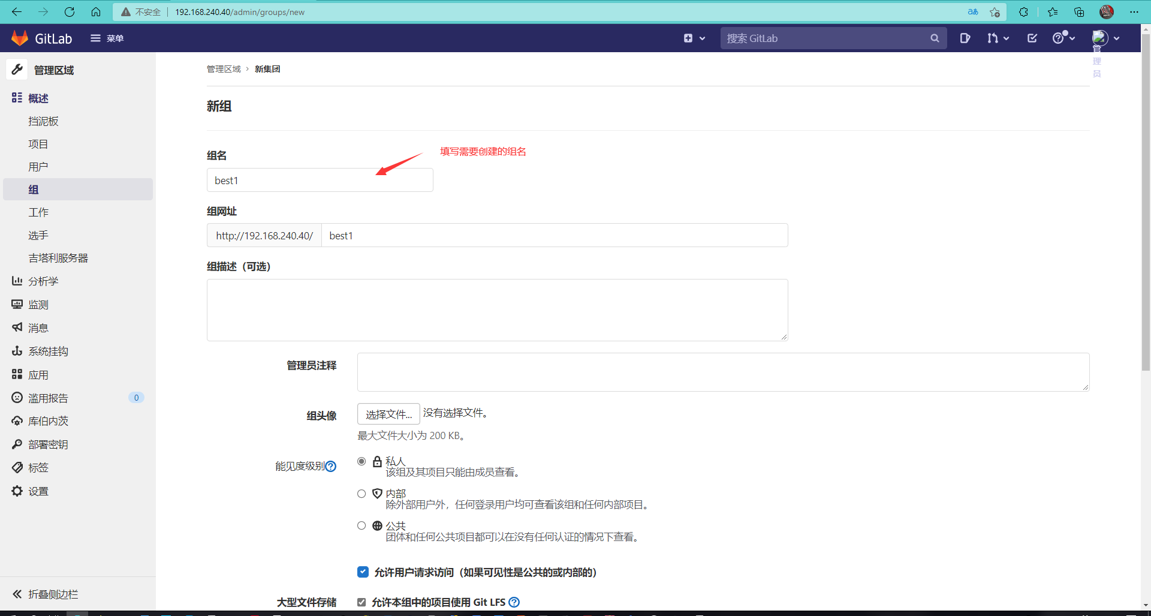Image resolution: width=1151 pixels, height=616 pixels.
Task: Open the 监测 monitoring section in sidebar
Action: click(x=38, y=304)
